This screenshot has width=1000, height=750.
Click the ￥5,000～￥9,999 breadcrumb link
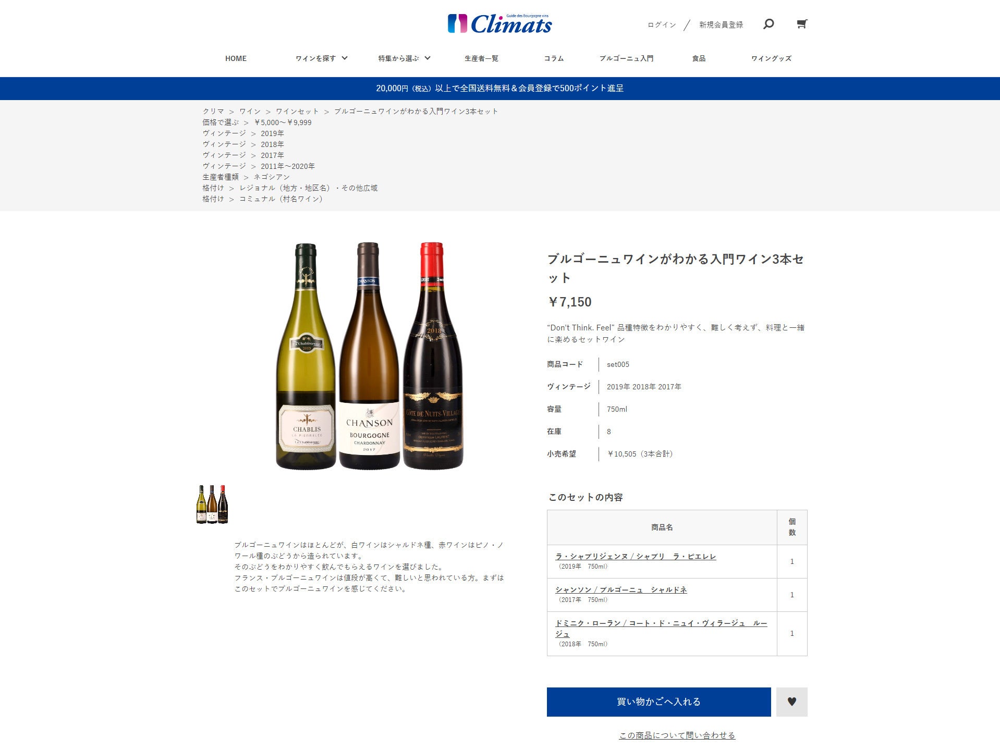(283, 122)
